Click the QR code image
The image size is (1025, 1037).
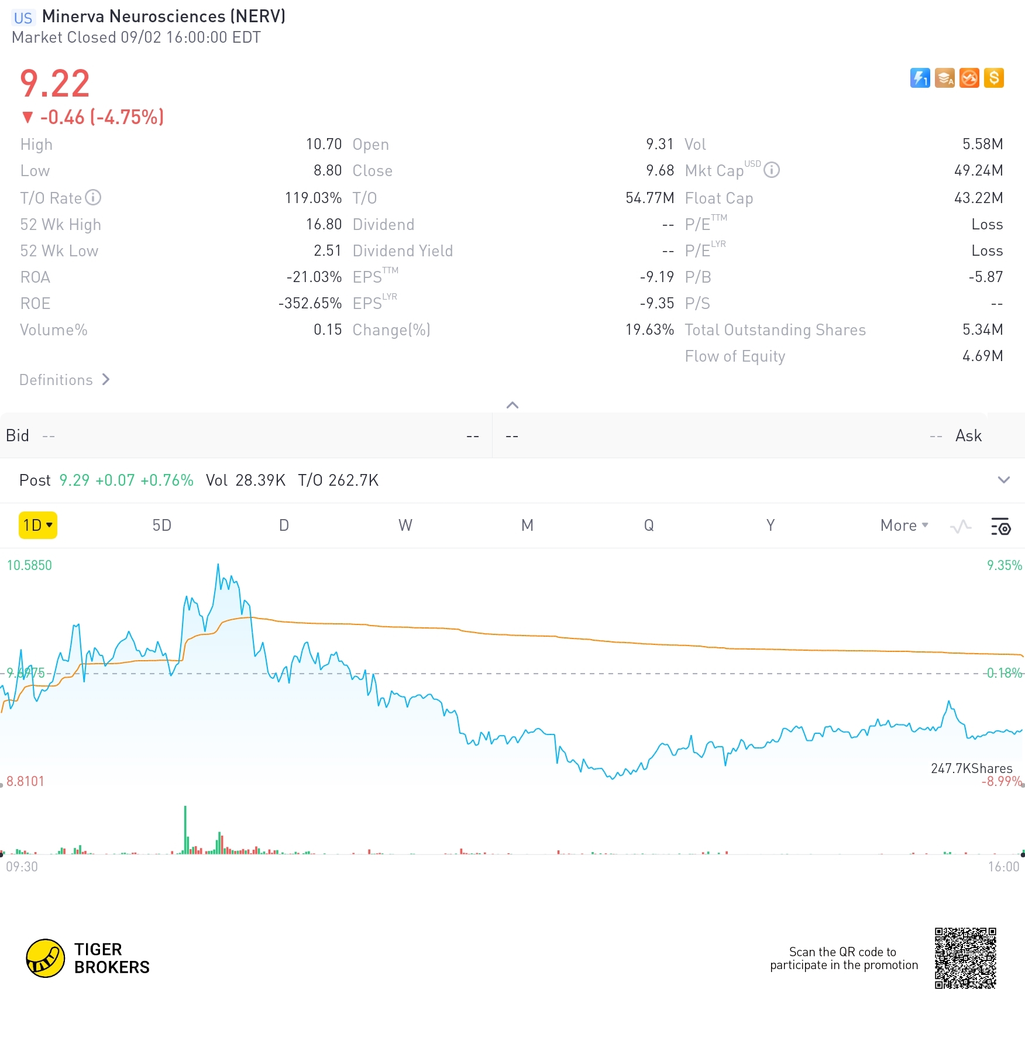click(x=965, y=958)
